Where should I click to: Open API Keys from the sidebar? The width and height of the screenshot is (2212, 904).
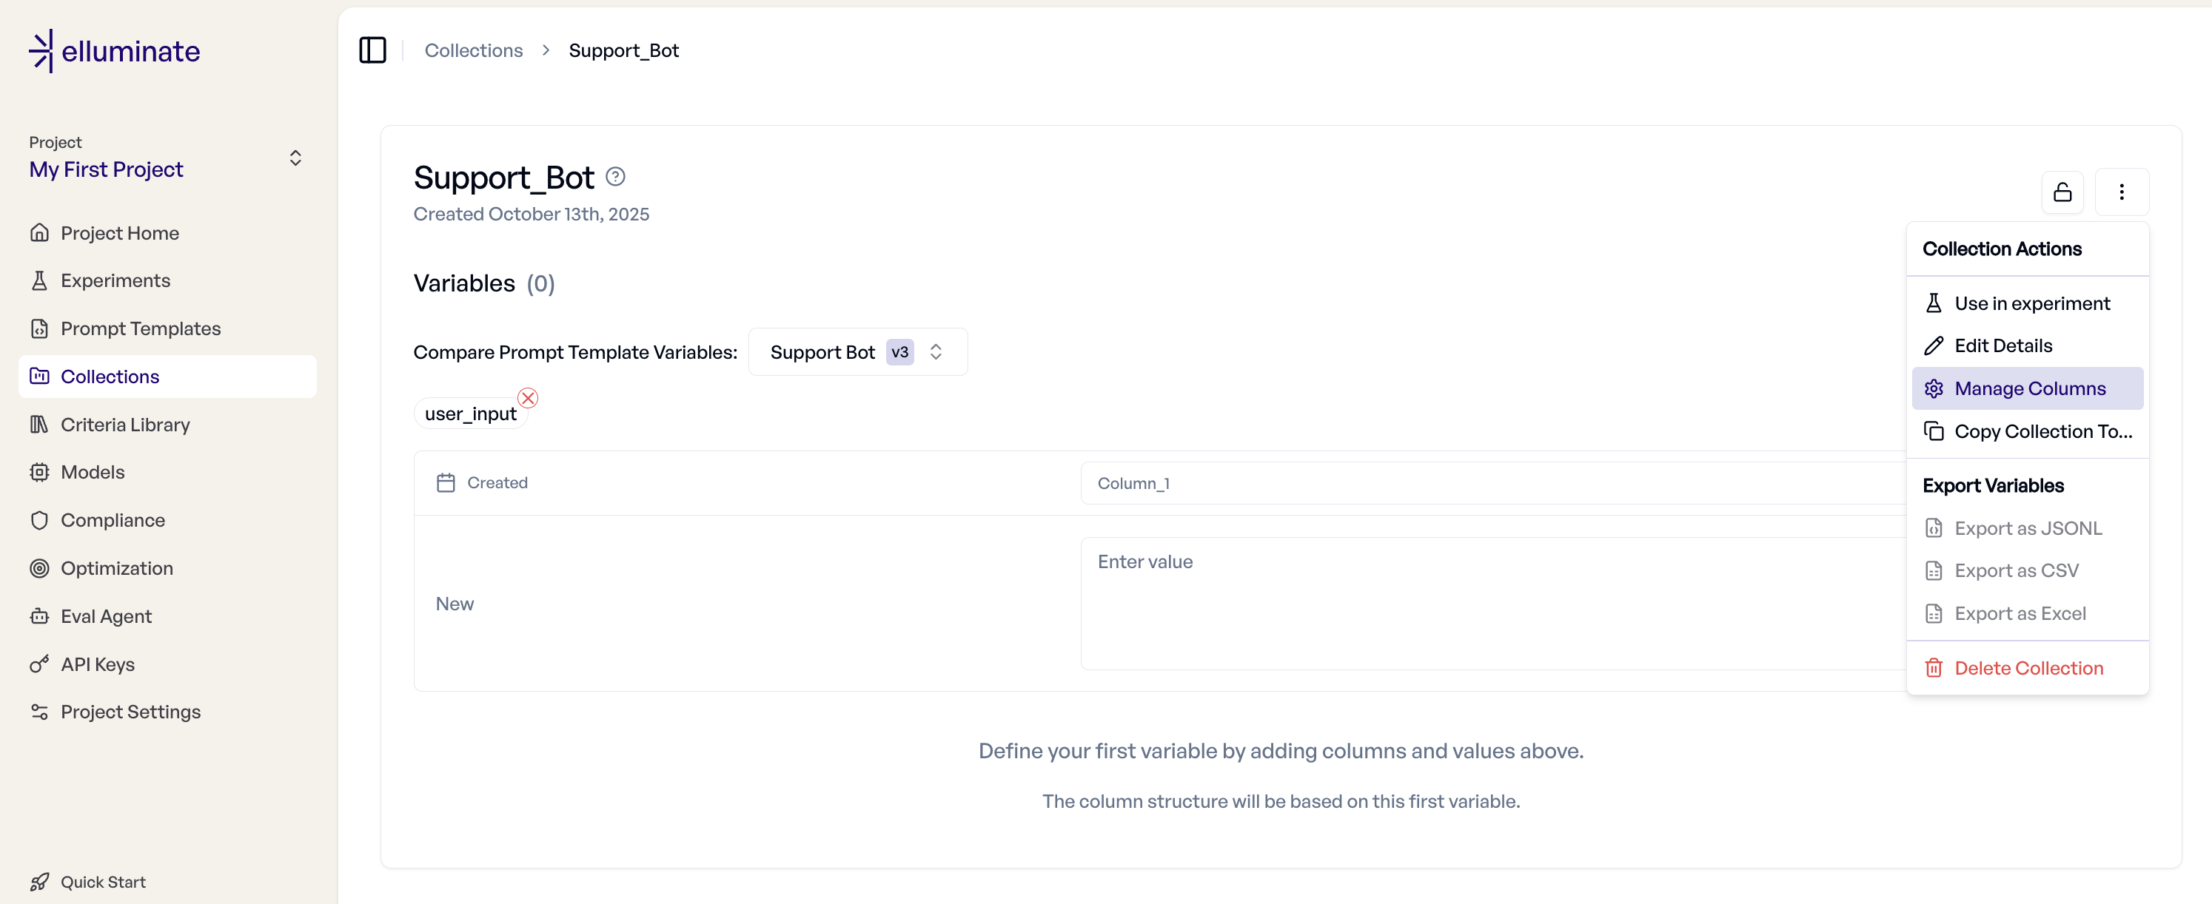(97, 664)
